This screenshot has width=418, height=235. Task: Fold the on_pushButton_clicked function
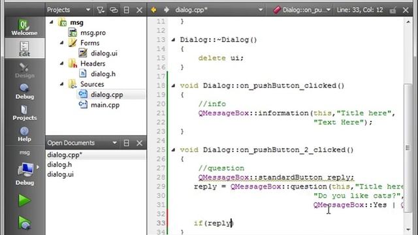point(173,86)
